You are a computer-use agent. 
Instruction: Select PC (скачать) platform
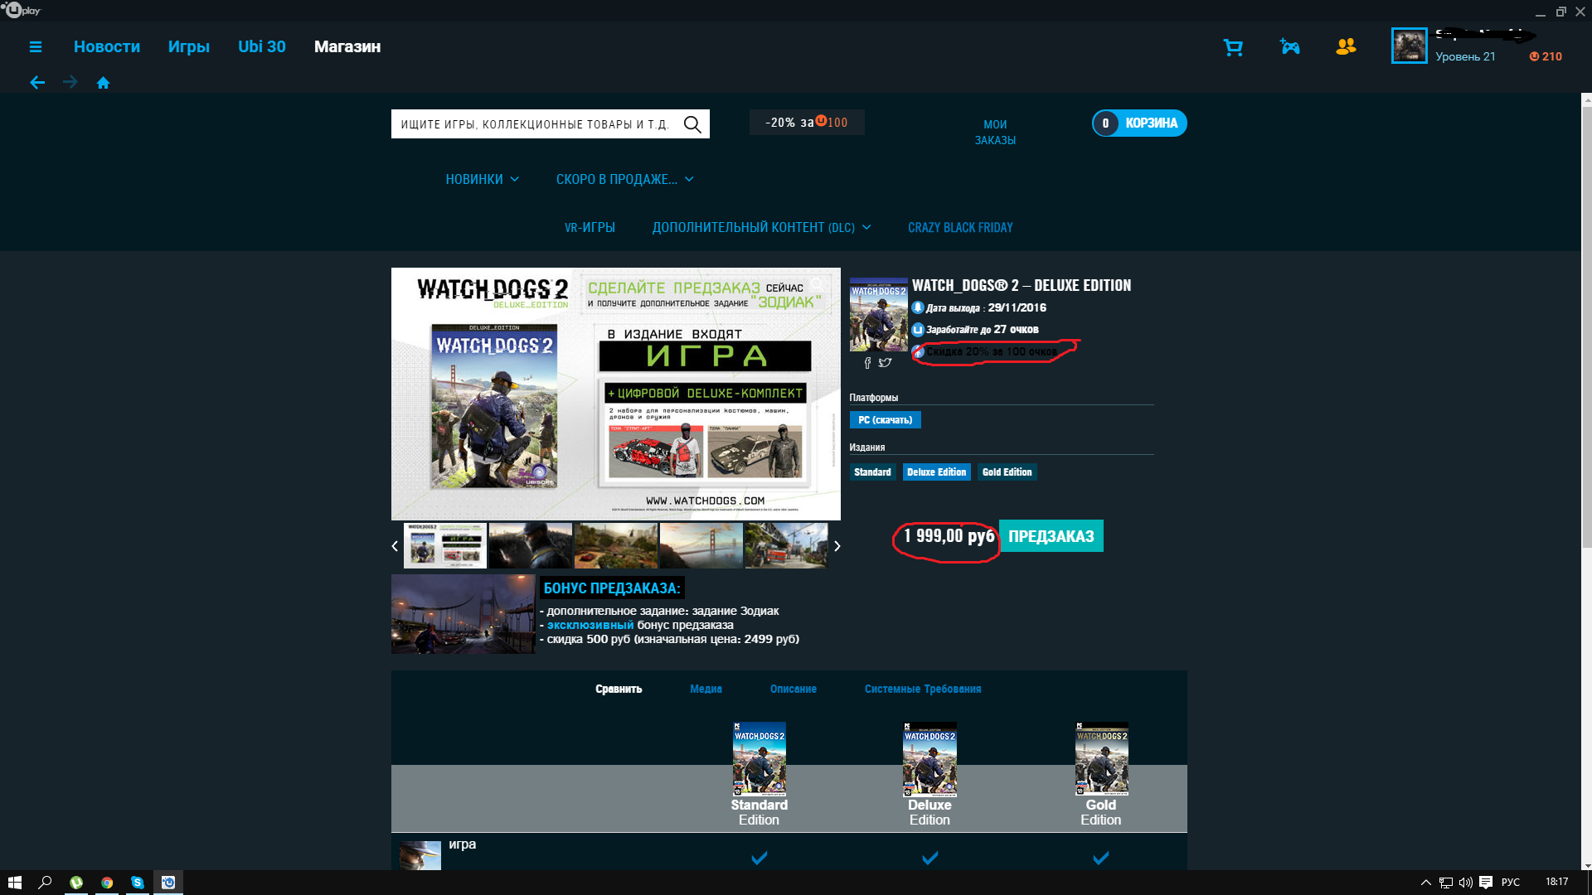coord(885,420)
